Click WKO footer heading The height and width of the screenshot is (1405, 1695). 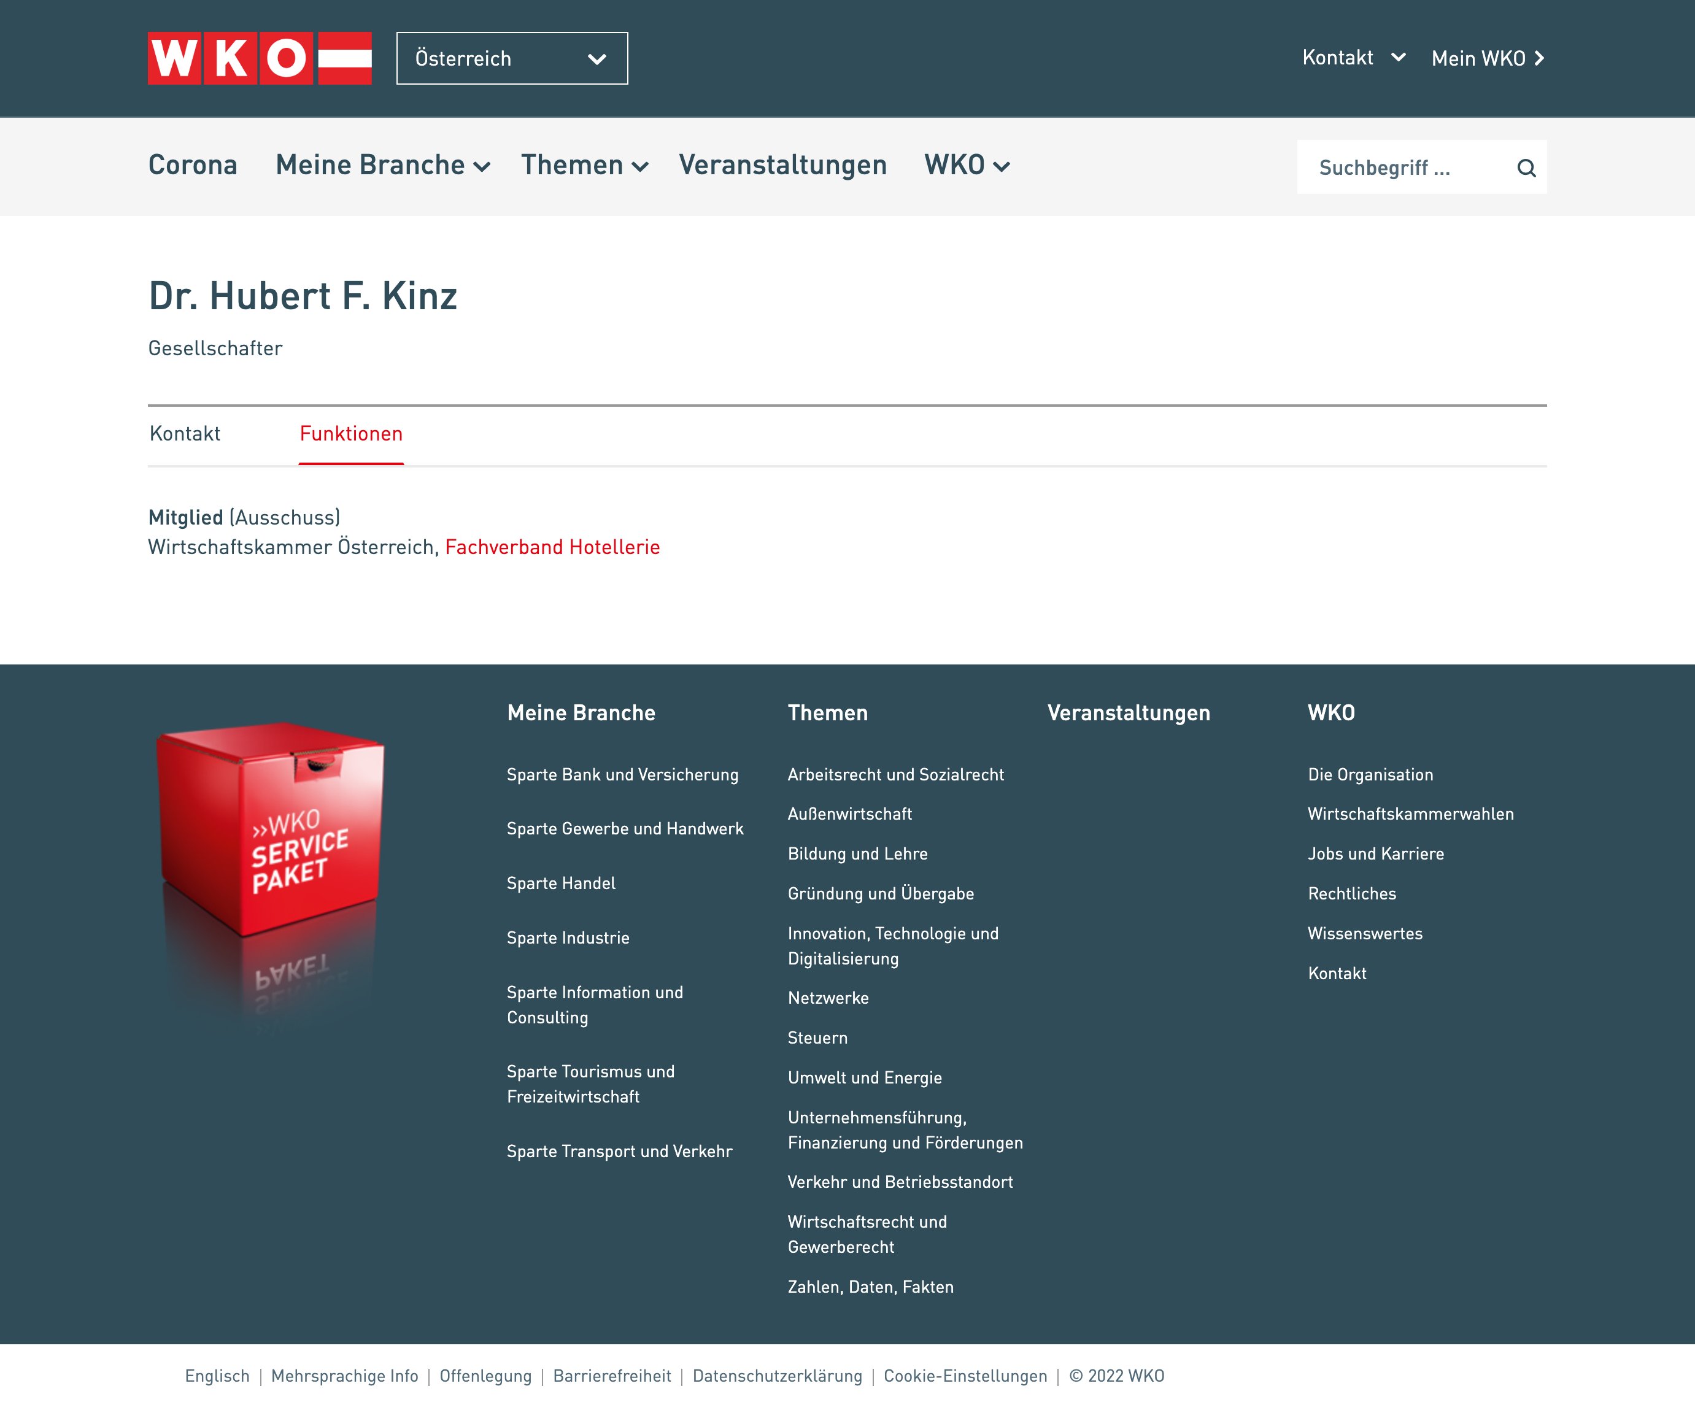tap(1331, 712)
